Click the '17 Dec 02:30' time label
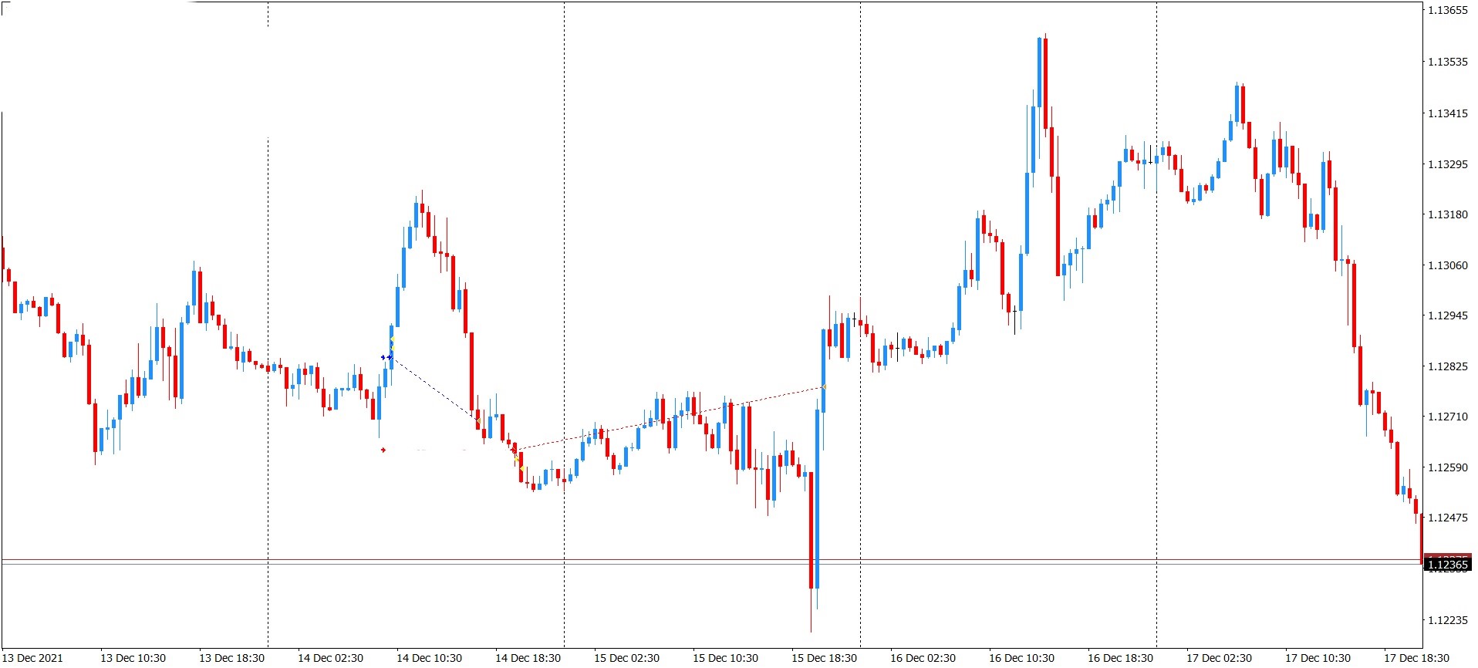This screenshot has height=668, width=1478. click(x=1219, y=658)
